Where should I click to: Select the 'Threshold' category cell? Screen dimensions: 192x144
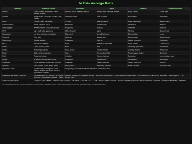[x=17, y=63]
